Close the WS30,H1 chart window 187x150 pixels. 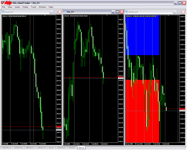coord(183,12)
